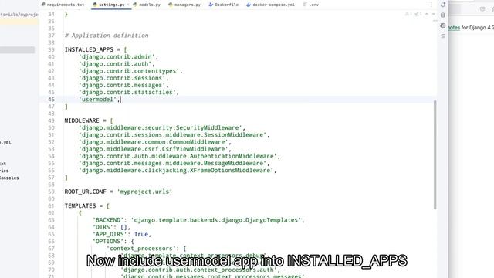This screenshot has height=278, width=494.
Task: Click the INSTALLED_APPS variable name
Action: [x=89, y=49]
